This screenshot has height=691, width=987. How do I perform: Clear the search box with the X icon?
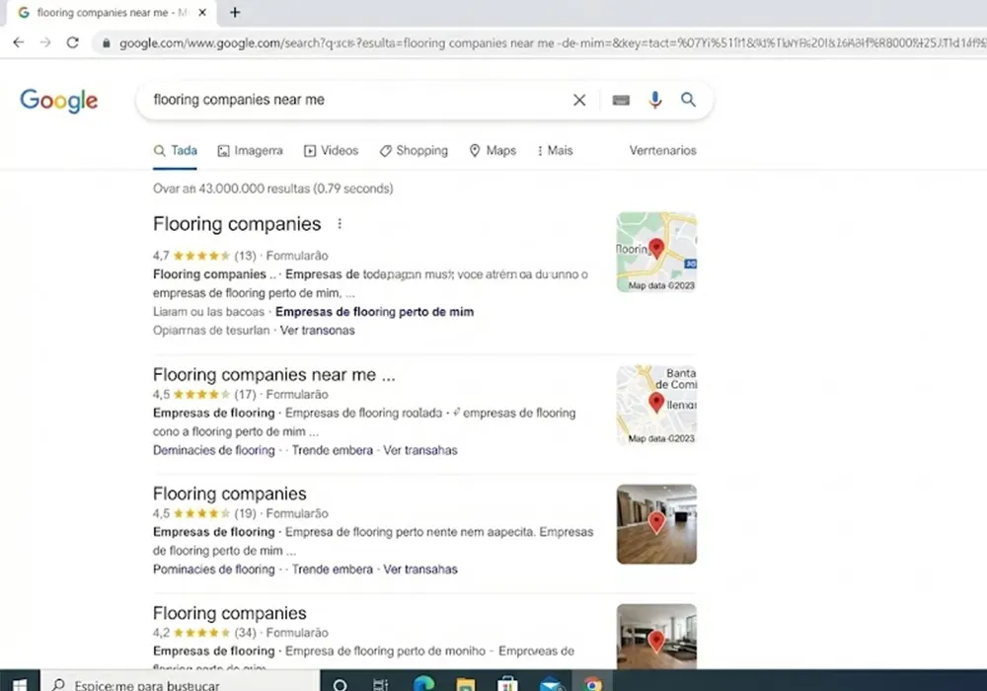tap(579, 100)
